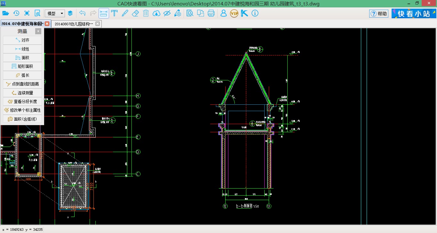The width and height of the screenshot is (437, 233).
Task: Select 线性 measurement
Action: pos(22,49)
